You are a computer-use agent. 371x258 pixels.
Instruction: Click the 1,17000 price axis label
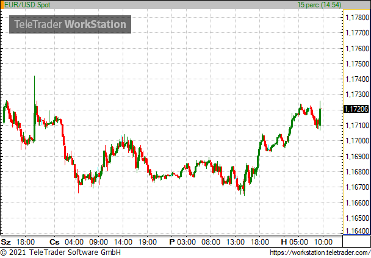[358, 141]
